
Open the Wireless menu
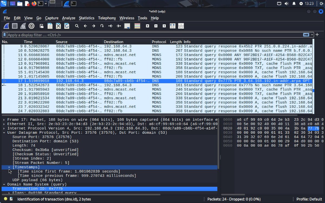click(127, 18)
